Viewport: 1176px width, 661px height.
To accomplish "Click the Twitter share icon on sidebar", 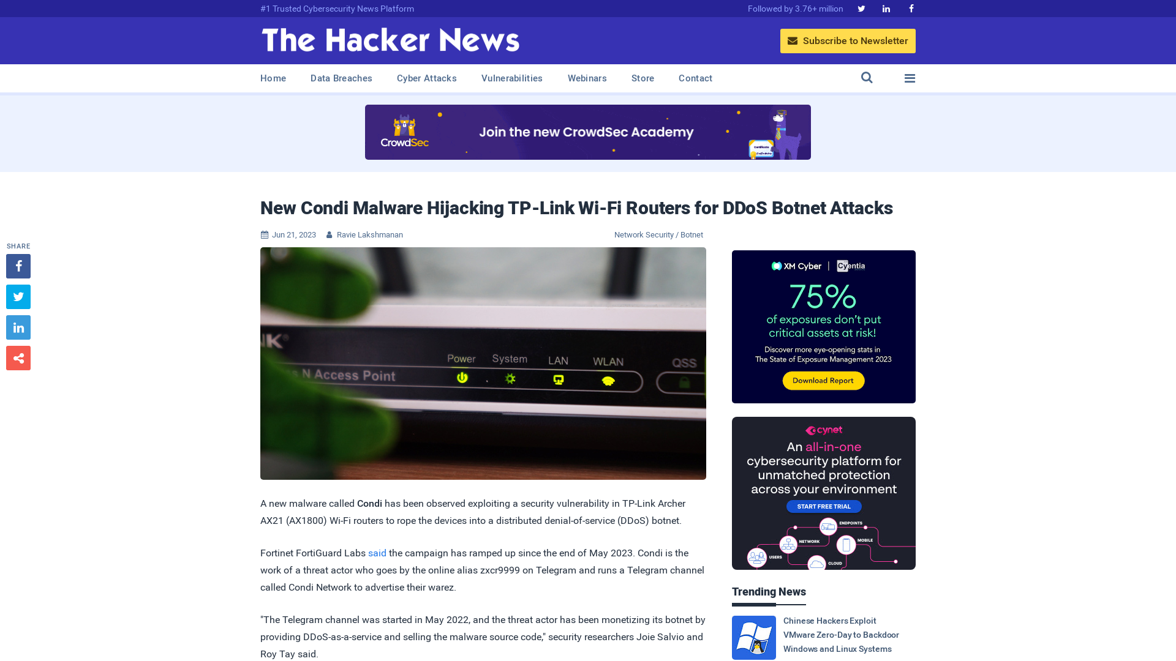I will (x=18, y=296).
